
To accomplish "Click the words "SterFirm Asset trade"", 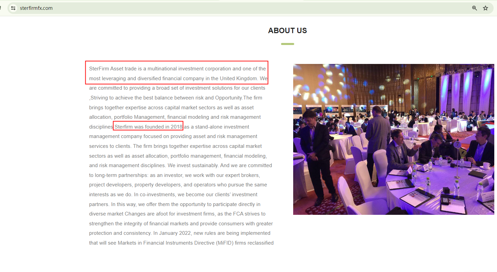I will point(113,69).
